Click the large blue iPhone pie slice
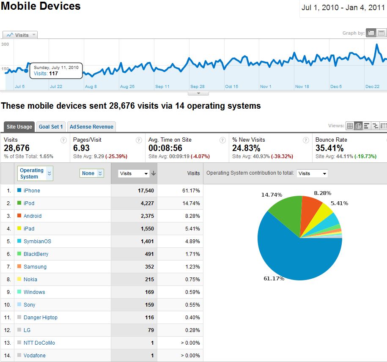The image size is (387, 362). pos(292,254)
